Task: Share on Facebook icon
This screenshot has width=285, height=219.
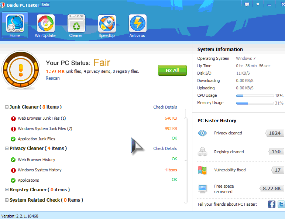Action: [272, 204]
